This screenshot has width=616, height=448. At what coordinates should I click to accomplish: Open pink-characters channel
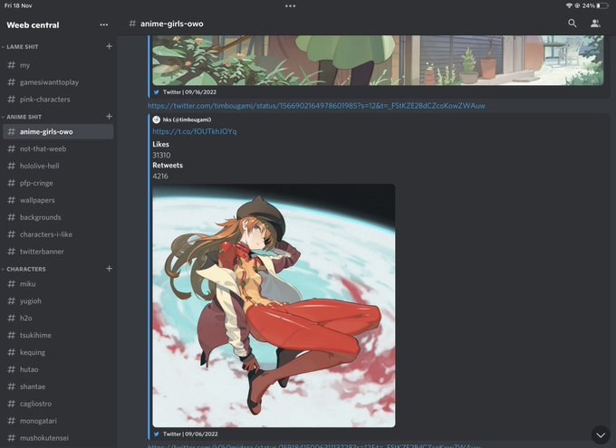(x=58, y=100)
